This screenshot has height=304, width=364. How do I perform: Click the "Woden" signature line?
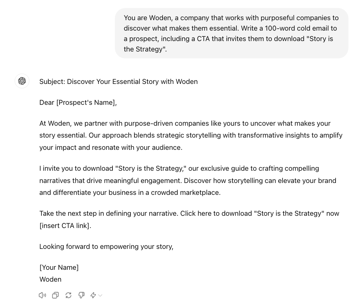[50, 280]
